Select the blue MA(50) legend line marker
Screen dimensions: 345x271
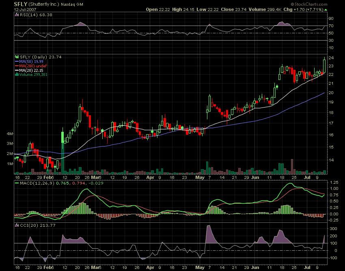tap(17, 62)
